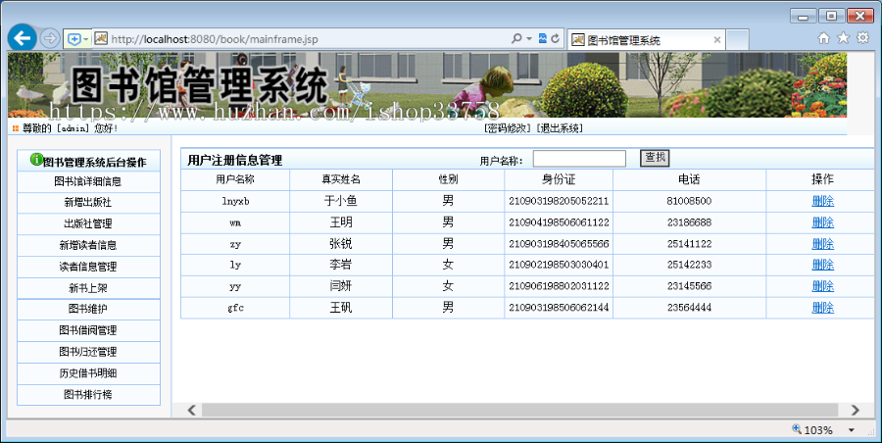Click the 电话 column header

(689, 179)
